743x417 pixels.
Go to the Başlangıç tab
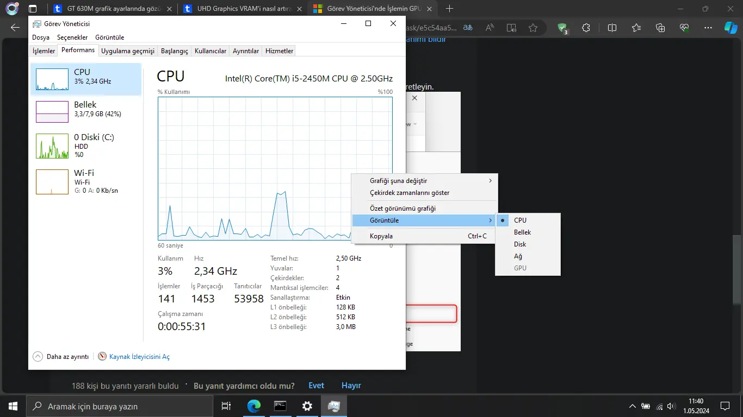click(175, 51)
